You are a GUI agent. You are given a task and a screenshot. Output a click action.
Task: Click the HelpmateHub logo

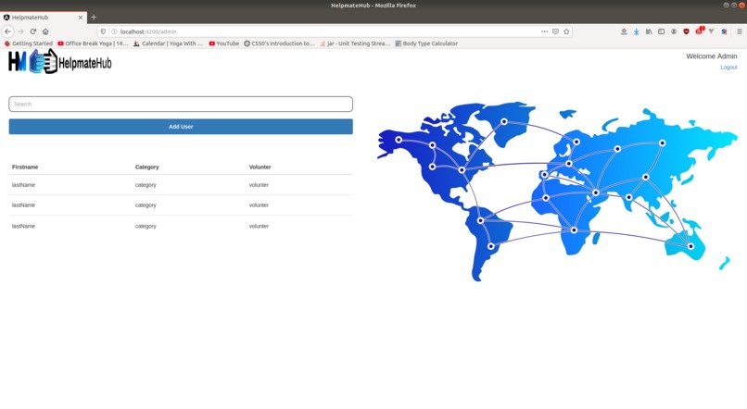tap(60, 62)
